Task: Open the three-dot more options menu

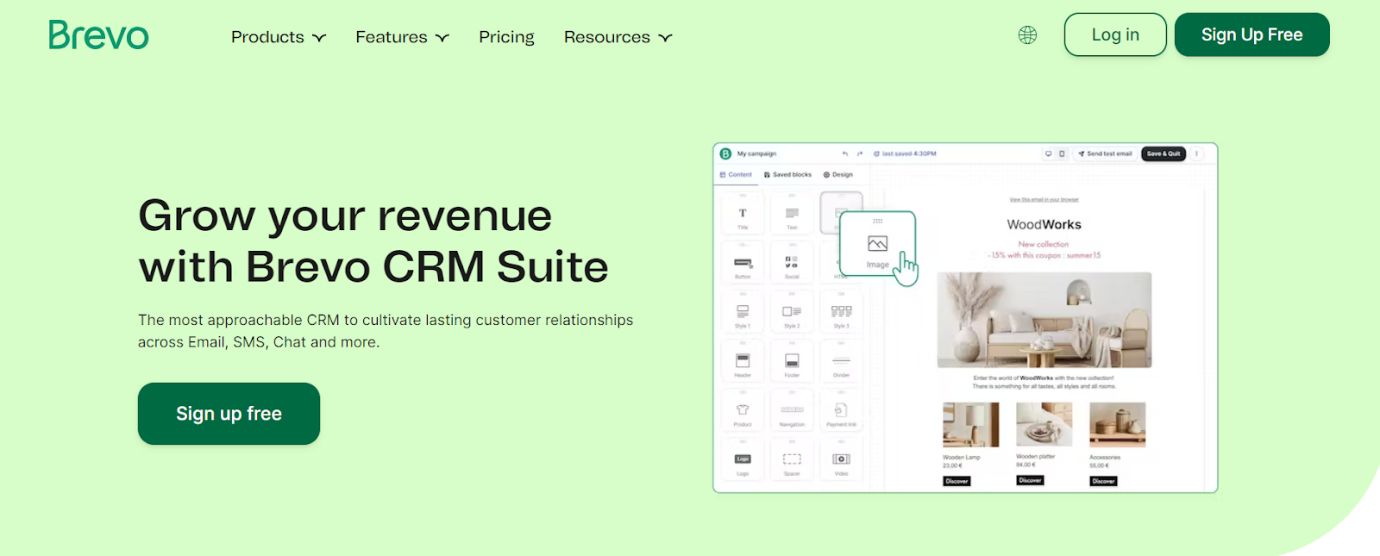Action: point(1196,153)
